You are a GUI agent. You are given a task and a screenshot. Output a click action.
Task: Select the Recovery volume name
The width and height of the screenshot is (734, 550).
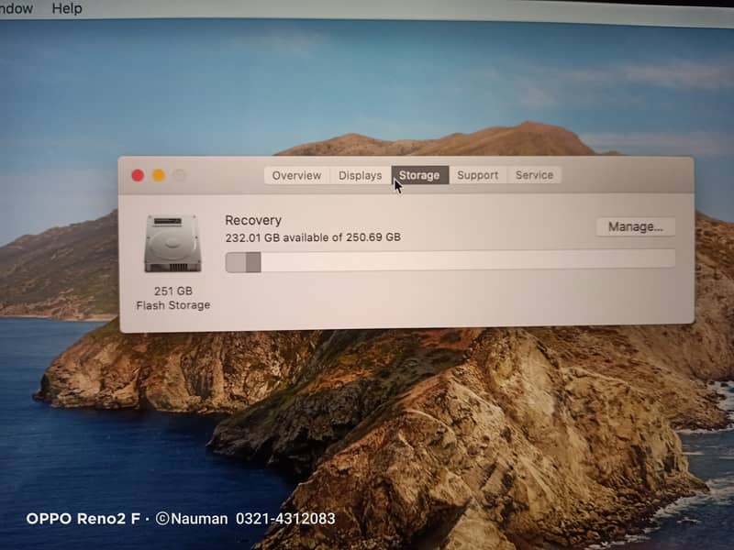[x=253, y=220]
